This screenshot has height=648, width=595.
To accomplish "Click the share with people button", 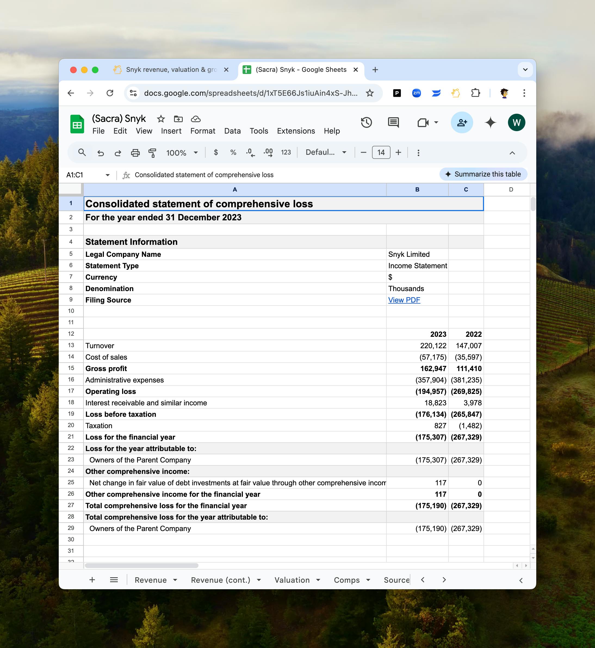I will (x=462, y=122).
